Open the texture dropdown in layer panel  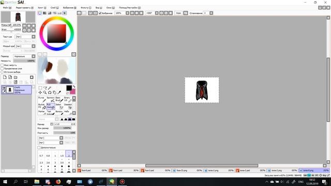point(34,37)
